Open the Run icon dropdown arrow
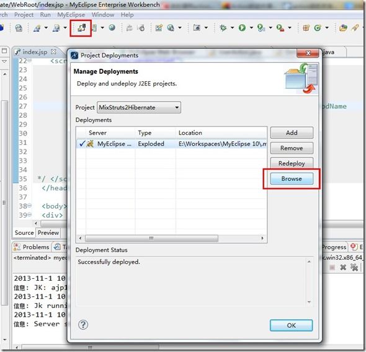The height and width of the screenshot is (352, 366). 251,27
